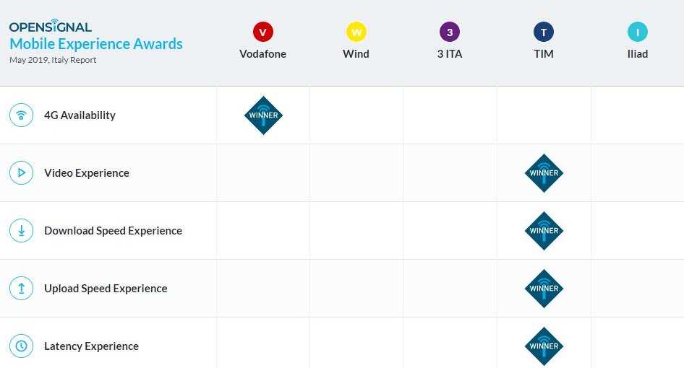684x368 pixels.
Task: Click the Download Speed Experience label
Action: coord(114,231)
